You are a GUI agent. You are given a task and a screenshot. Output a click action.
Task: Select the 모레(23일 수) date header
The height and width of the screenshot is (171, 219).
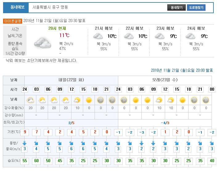tap(165, 80)
